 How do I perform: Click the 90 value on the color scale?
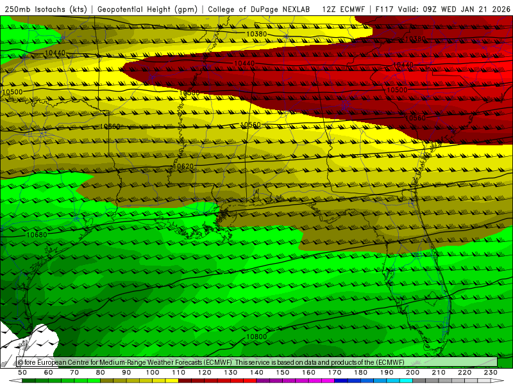coord(126,372)
